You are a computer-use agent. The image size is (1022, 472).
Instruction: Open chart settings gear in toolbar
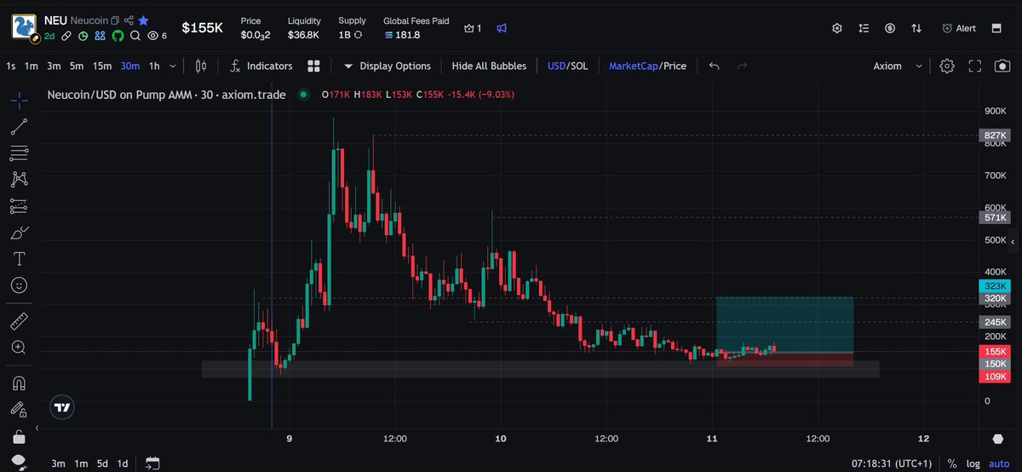pyautogui.click(x=947, y=66)
